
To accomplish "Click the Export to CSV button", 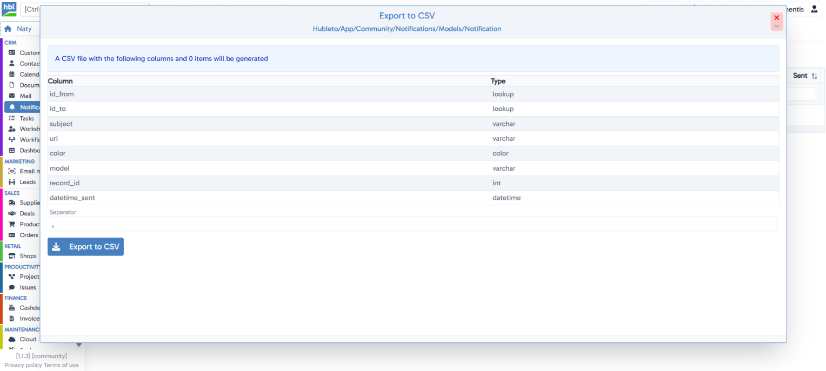I will (85, 247).
